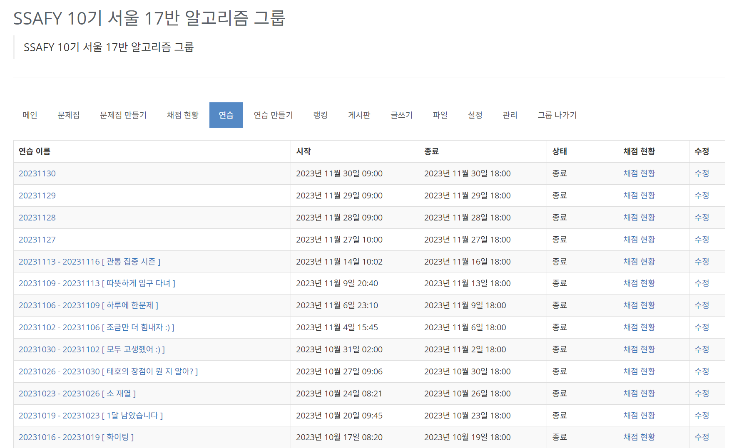729x448 pixels.
Task: Open the 조금만 더 힘내자 practice
Action: 97,327
